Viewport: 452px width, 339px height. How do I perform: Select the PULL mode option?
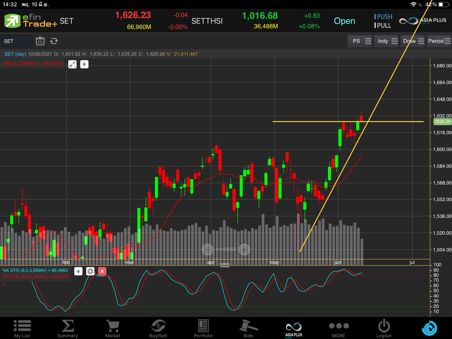pyautogui.click(x=382, y=26)
